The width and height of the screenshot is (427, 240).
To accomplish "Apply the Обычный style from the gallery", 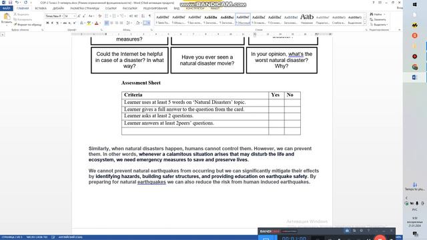I will [x=243, y=19].
